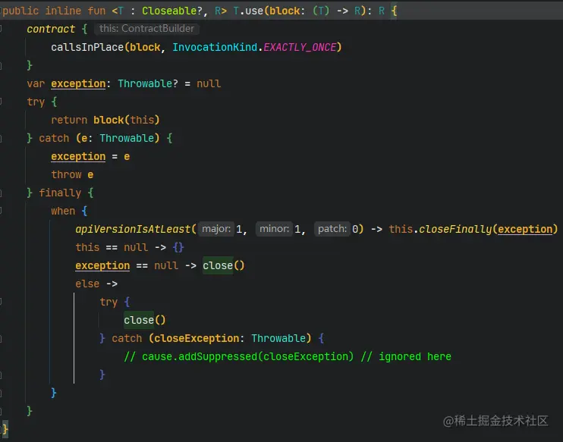Click the "EXACTLY_ONCE" enum constant

pyautogui.click(x=300, y=47)
